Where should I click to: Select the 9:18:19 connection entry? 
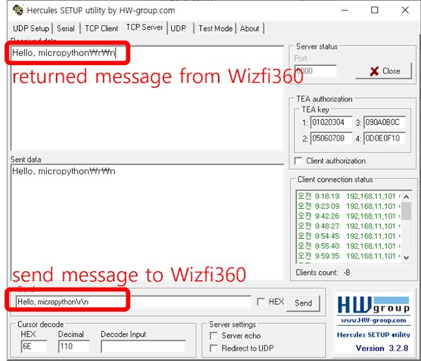pos(349,196)
